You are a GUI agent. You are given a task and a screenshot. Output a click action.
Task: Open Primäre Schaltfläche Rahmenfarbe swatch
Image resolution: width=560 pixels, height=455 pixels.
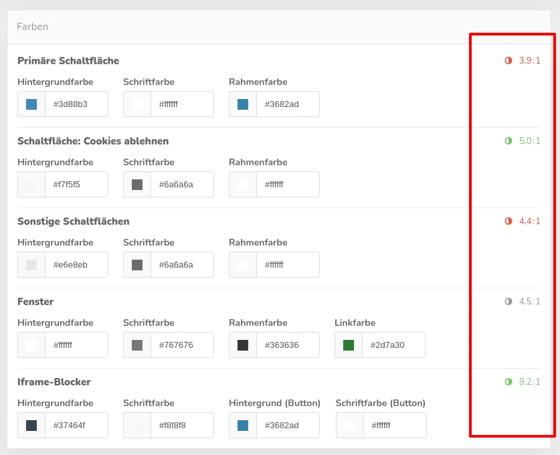click(x=243, y=104)
